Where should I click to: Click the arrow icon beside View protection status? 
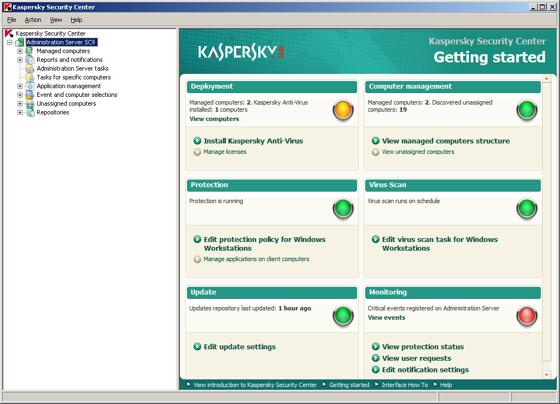click(x=375, y=347)
